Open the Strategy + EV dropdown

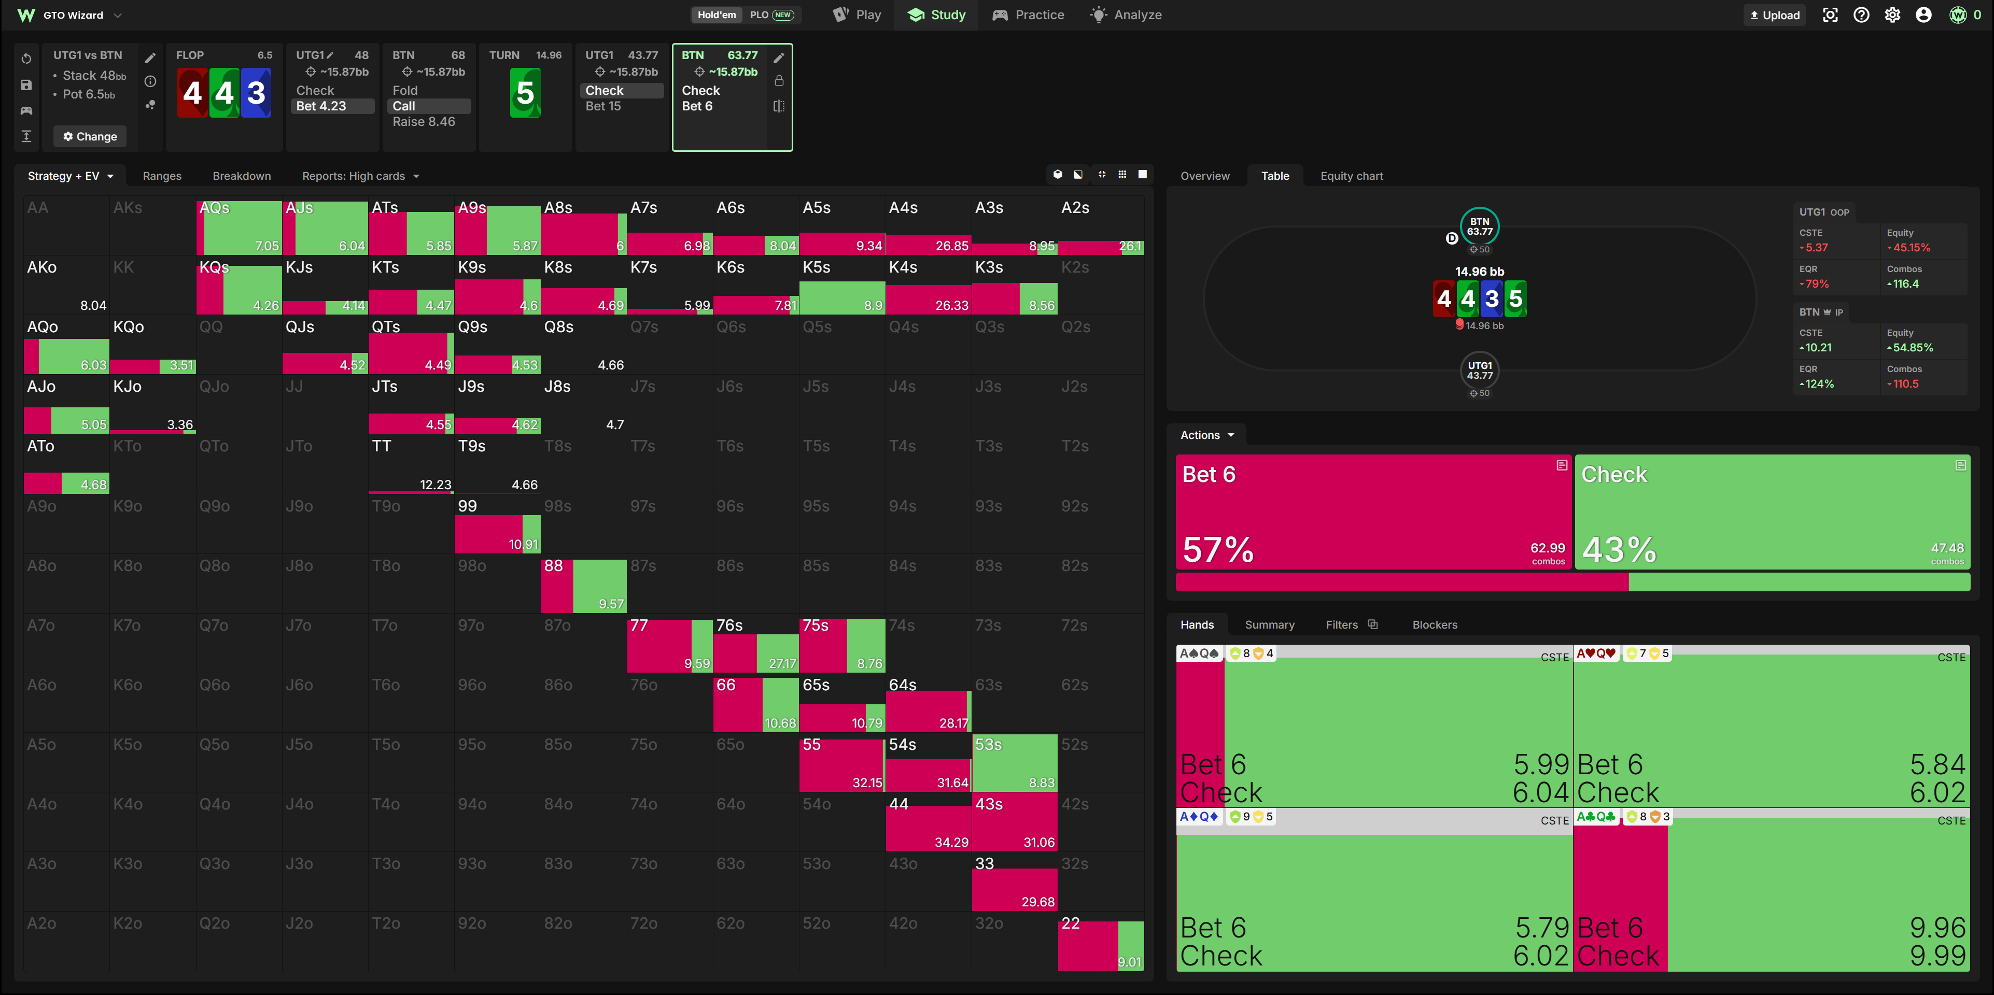click(x=71, y=176)
